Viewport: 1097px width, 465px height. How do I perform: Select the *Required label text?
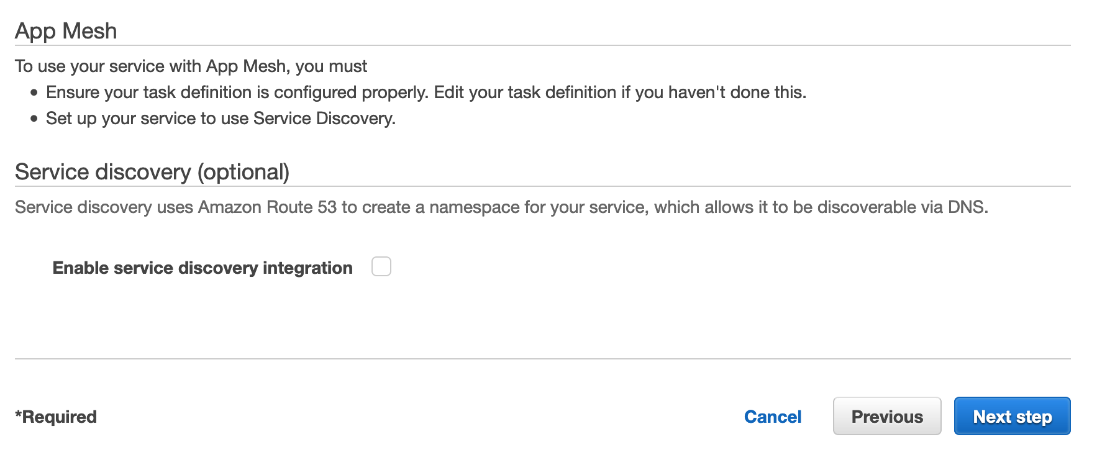coord(55,417)
